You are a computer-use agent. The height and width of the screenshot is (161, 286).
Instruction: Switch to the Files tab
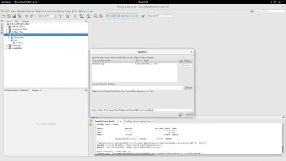(x=17, y=21)
